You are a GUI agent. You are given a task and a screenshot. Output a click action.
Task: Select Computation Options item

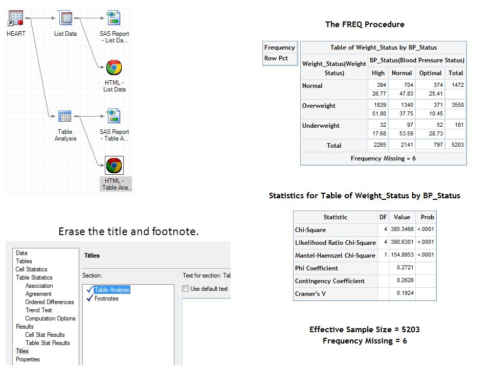(50, 318)
